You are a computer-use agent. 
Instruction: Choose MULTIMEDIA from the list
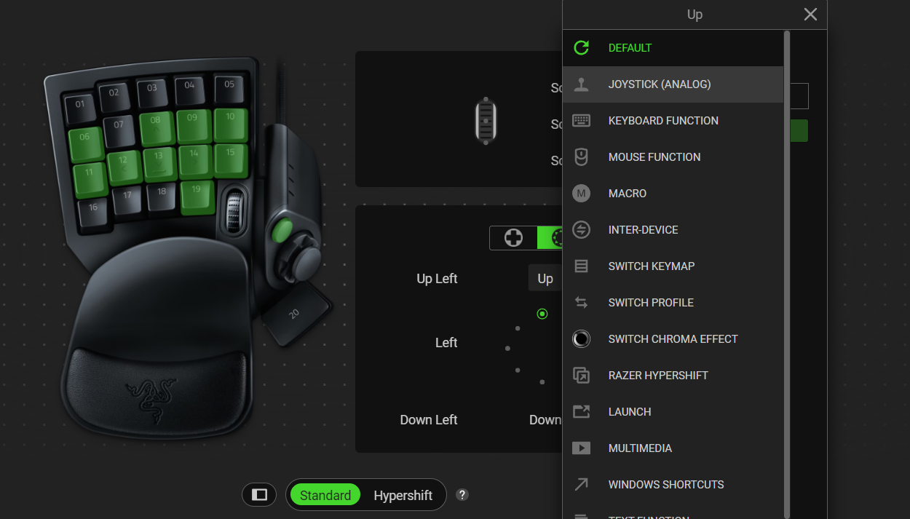pos(673,448)
